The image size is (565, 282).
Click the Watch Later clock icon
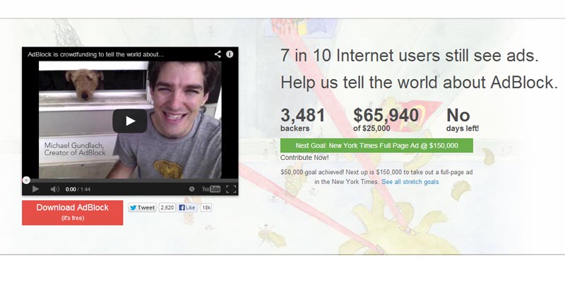tap(191, 189)
